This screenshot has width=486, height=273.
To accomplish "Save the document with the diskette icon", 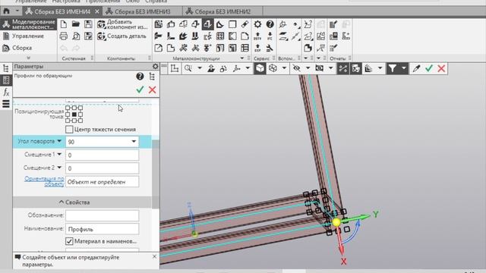I will coord(88,24).
